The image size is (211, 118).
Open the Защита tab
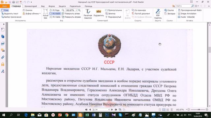[x=62, y=6]
